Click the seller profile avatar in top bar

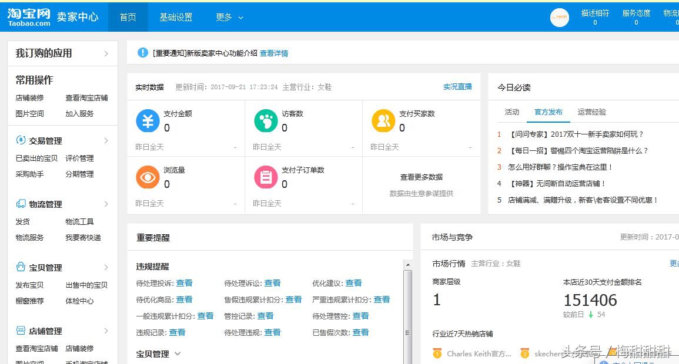click(560, 18)
